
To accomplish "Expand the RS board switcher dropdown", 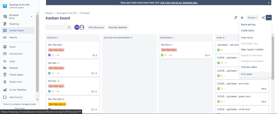I will pyautogui.click(x=31, y=16).
